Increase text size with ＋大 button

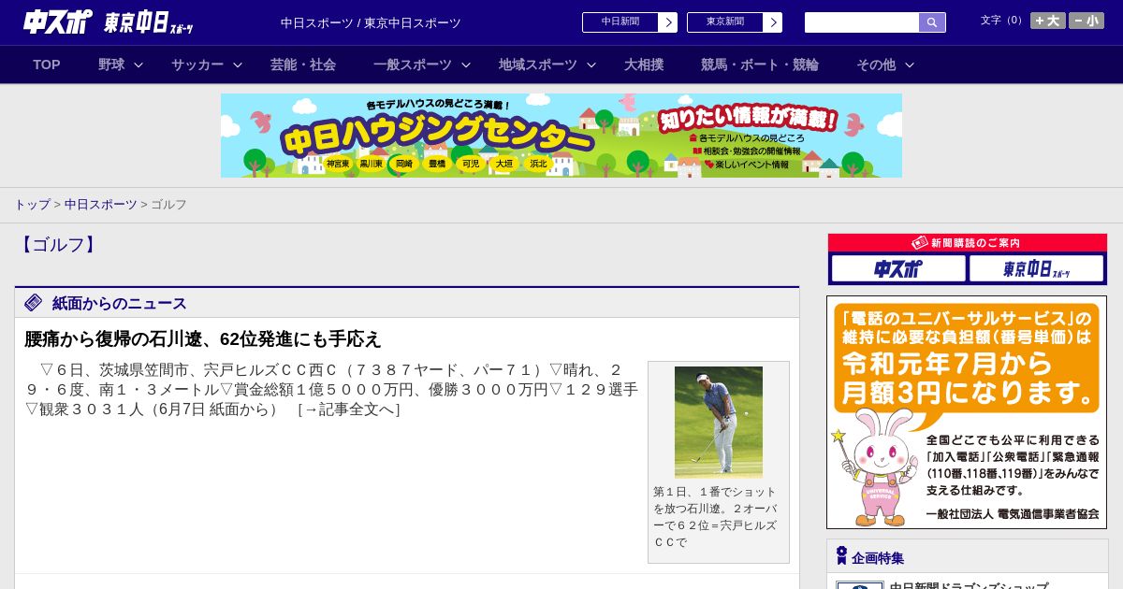tap(1048, 21)
